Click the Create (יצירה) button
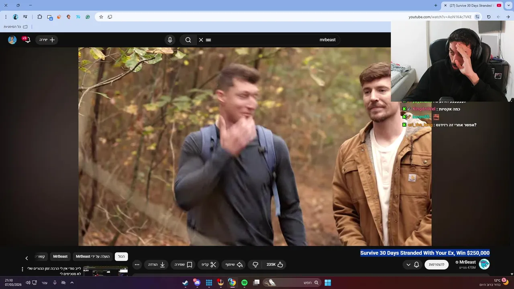Viewport: 514px width, 289px height. (x=47, y=40)
